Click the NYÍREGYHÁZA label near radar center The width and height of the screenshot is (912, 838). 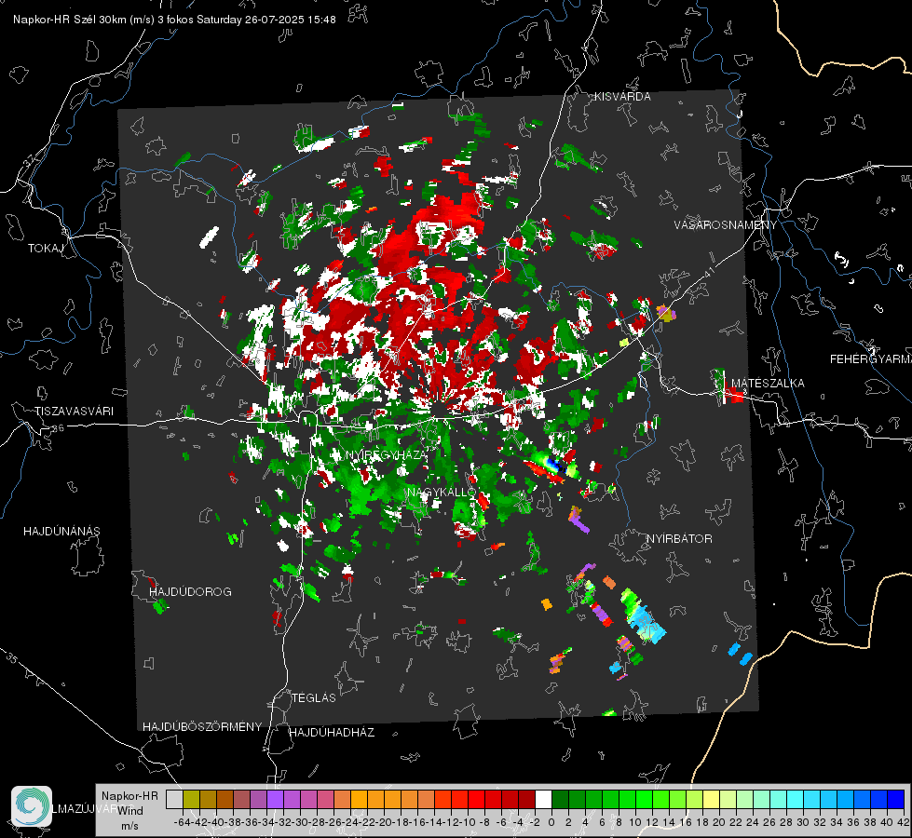(x=386, y=454)
